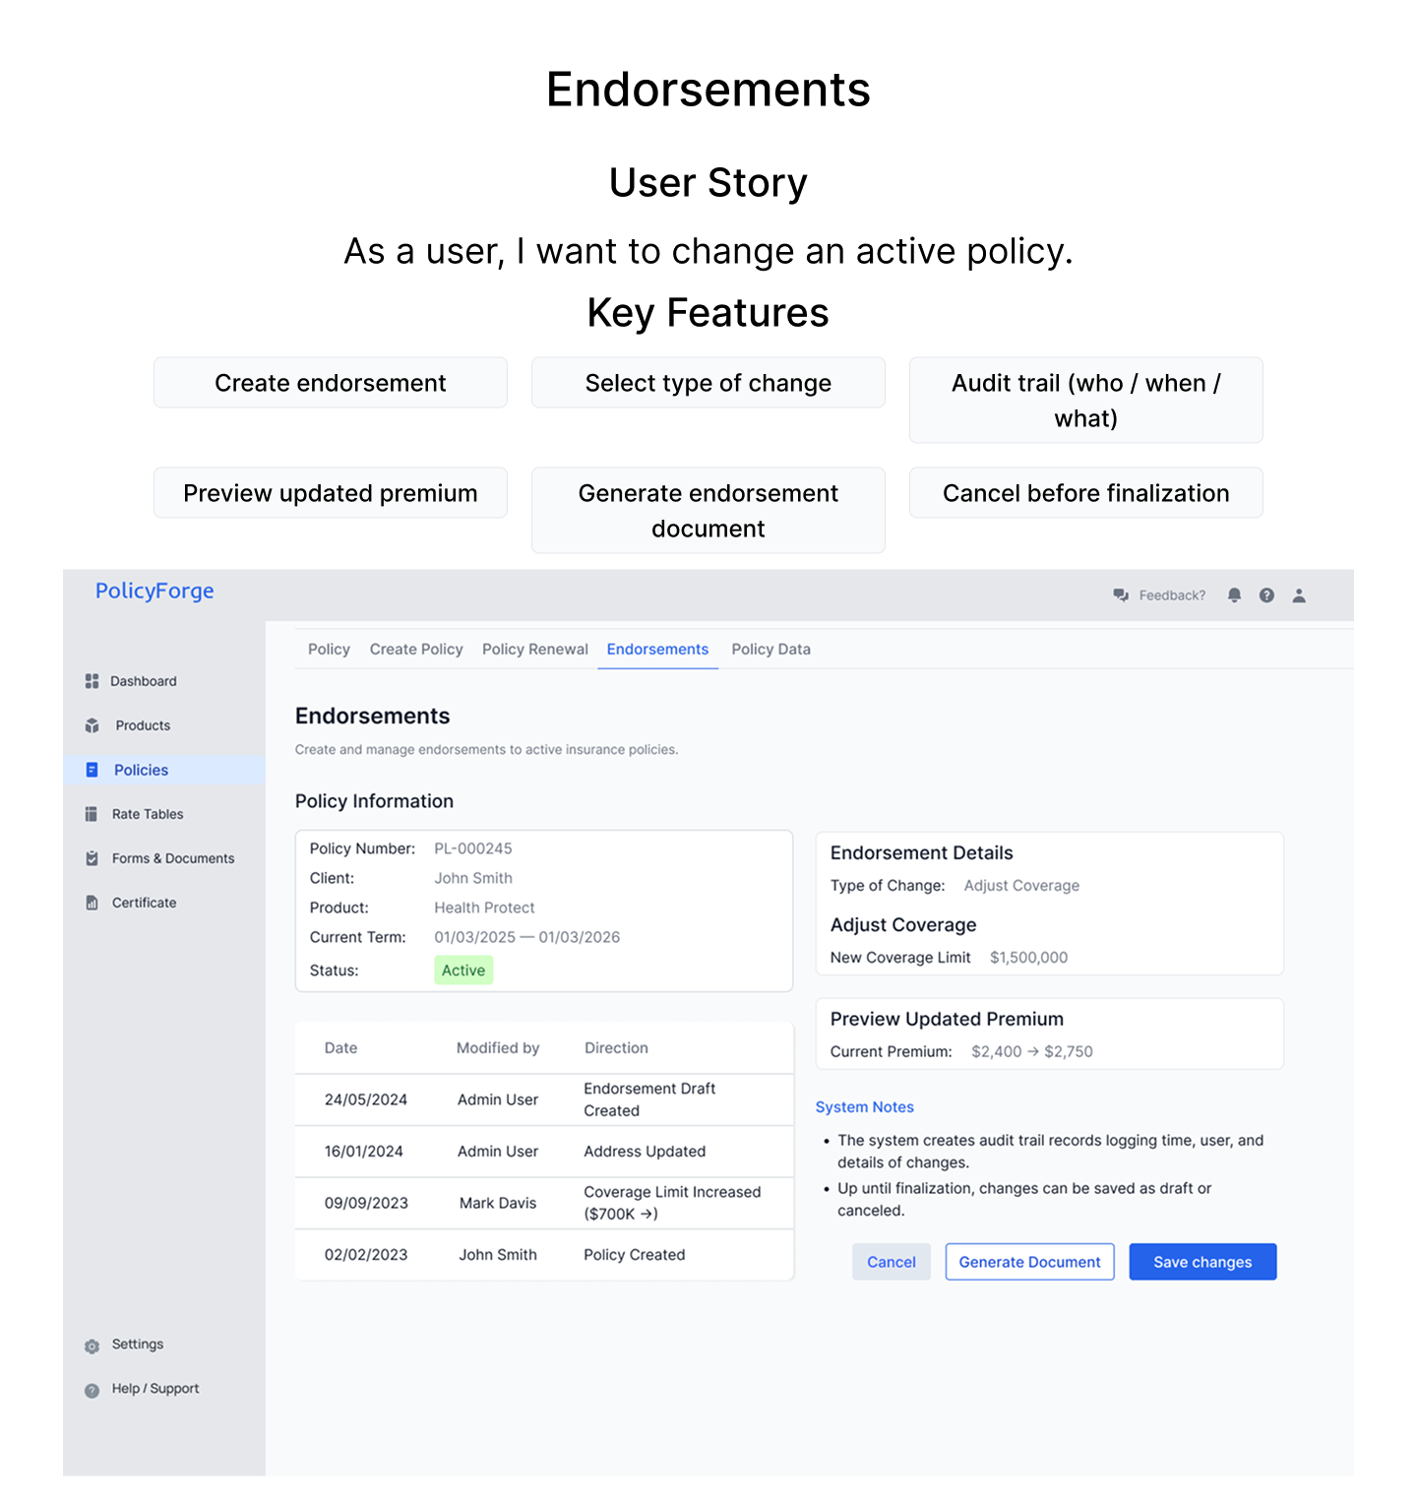1417x1504 pixels.
Task: Open the user profile icon
Action: click(x=1299, y=595)
